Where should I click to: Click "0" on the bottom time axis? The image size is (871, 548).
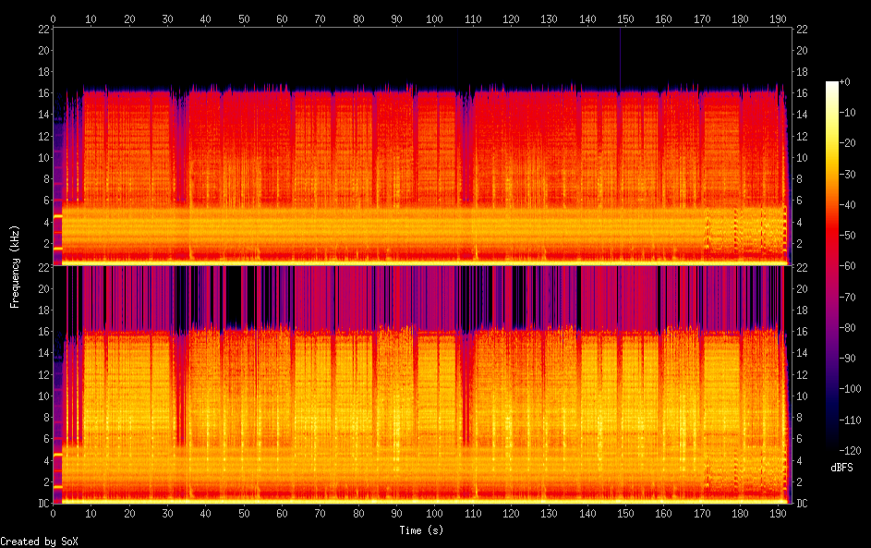click(x=53, y=514)
